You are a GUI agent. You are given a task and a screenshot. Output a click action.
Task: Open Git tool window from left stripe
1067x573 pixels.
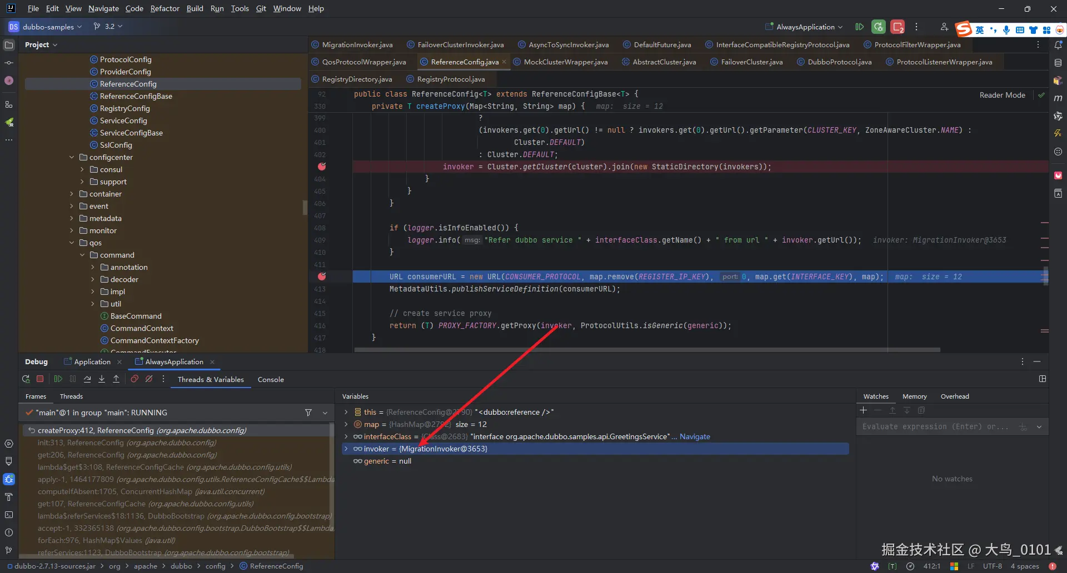point(9,550)
